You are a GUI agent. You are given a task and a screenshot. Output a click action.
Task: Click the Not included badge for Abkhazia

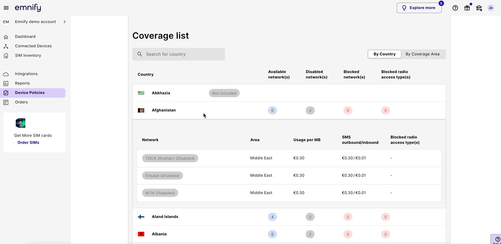coord(224,93)
